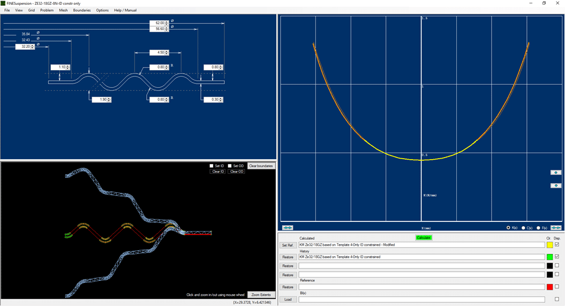Open the Mesh menu
Image resolution: width=565 pixels, height=306 pixels.
63,10
